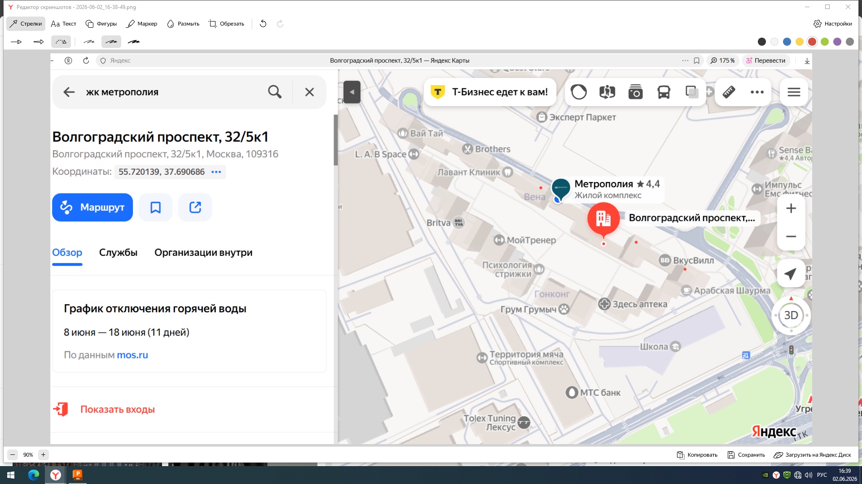Choose the yellow color swatch

[x=800, y=42]
